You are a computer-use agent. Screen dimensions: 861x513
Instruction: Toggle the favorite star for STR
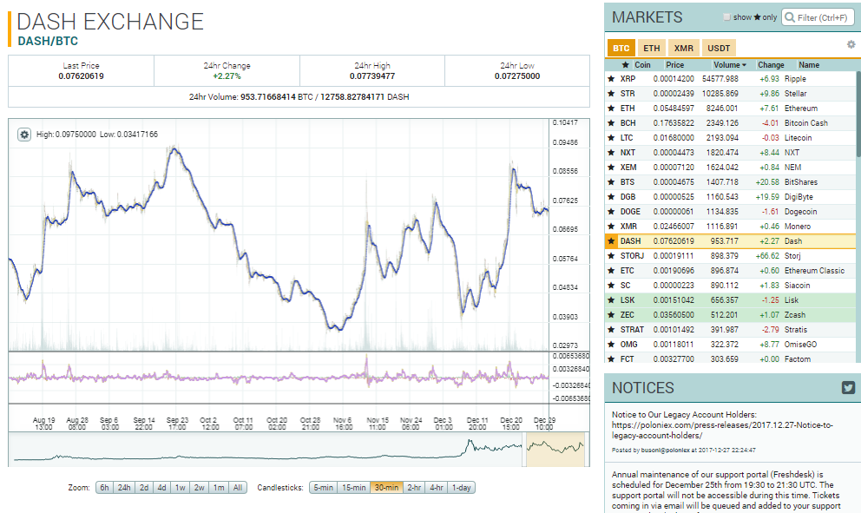point(611,94)
